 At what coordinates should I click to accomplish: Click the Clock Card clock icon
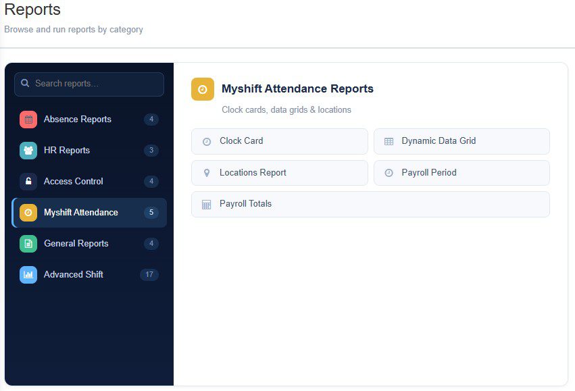(x=207, y=141)
